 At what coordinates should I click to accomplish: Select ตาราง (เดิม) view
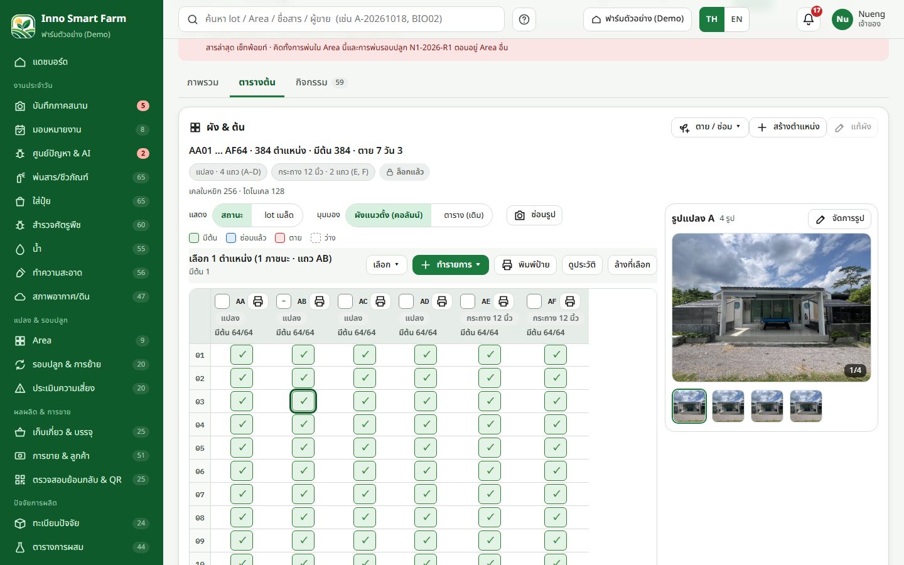coord(463,215)
